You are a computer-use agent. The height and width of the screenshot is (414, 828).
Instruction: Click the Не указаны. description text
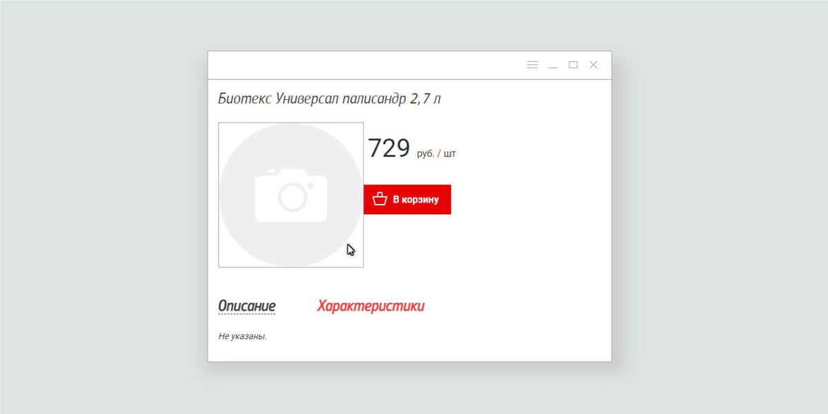pos(242,336)
